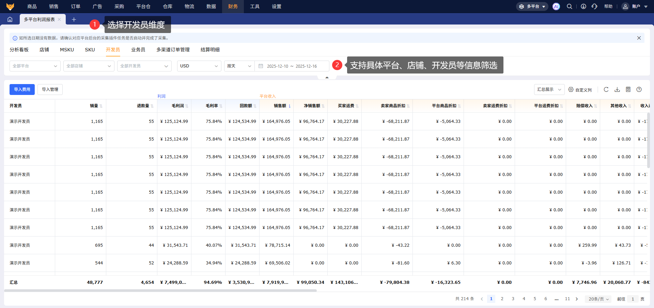Click the AI assistant icon
The image size is (654, 308).
556,6
